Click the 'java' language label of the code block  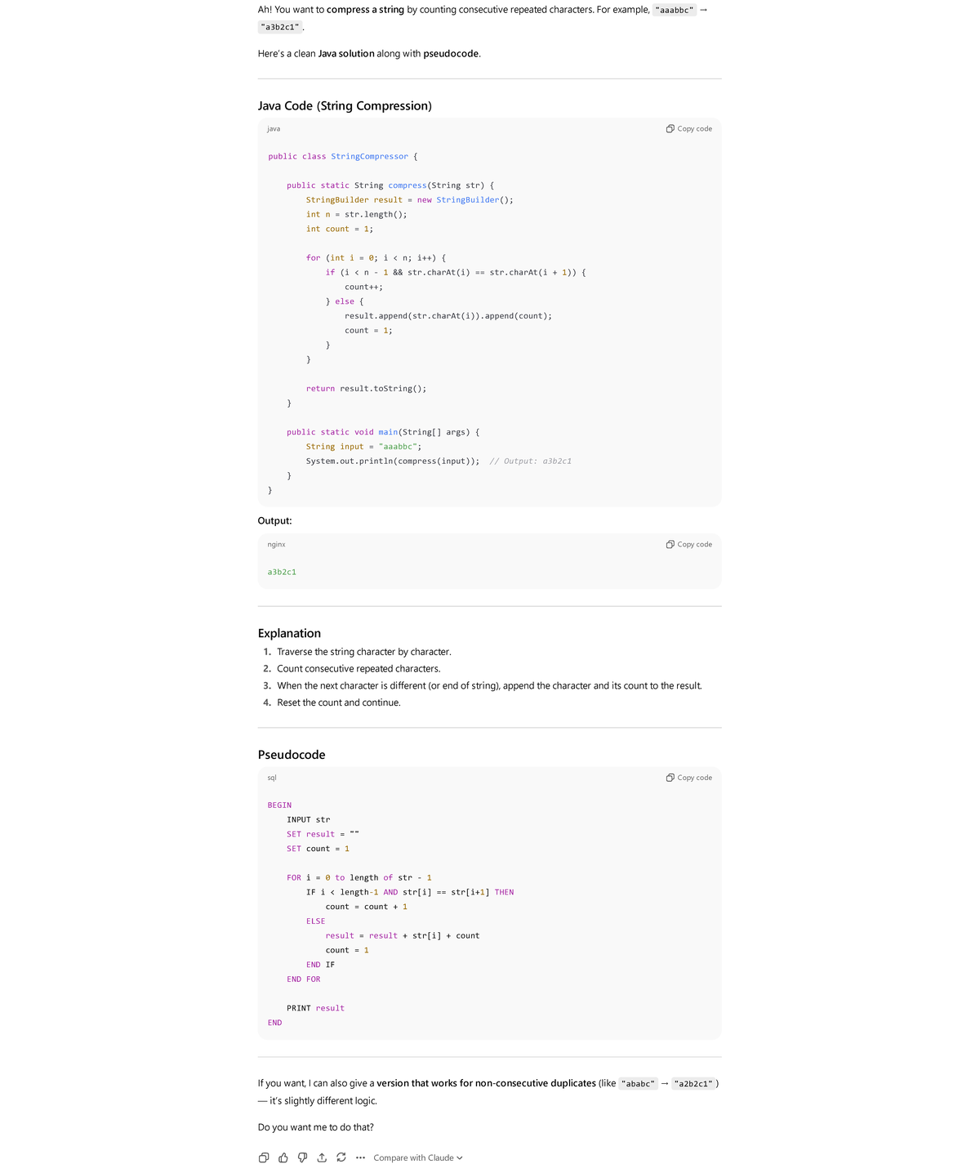tap(274, 129)
